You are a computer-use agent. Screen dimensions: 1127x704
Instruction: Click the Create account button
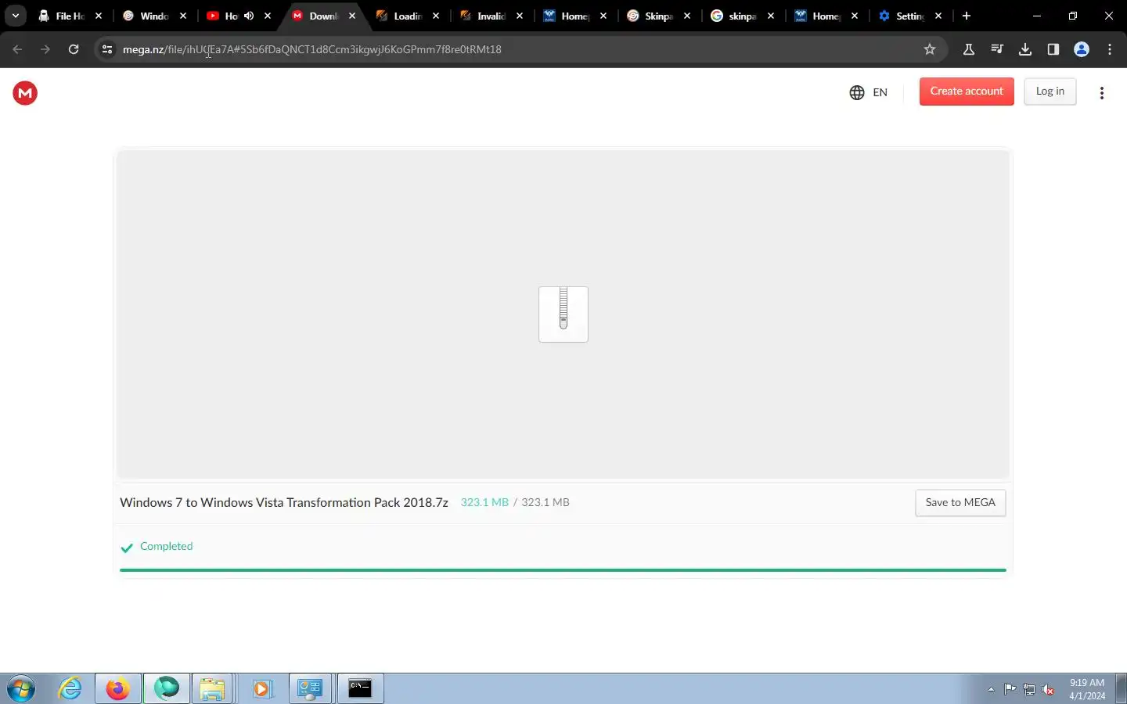pos(967,92)
